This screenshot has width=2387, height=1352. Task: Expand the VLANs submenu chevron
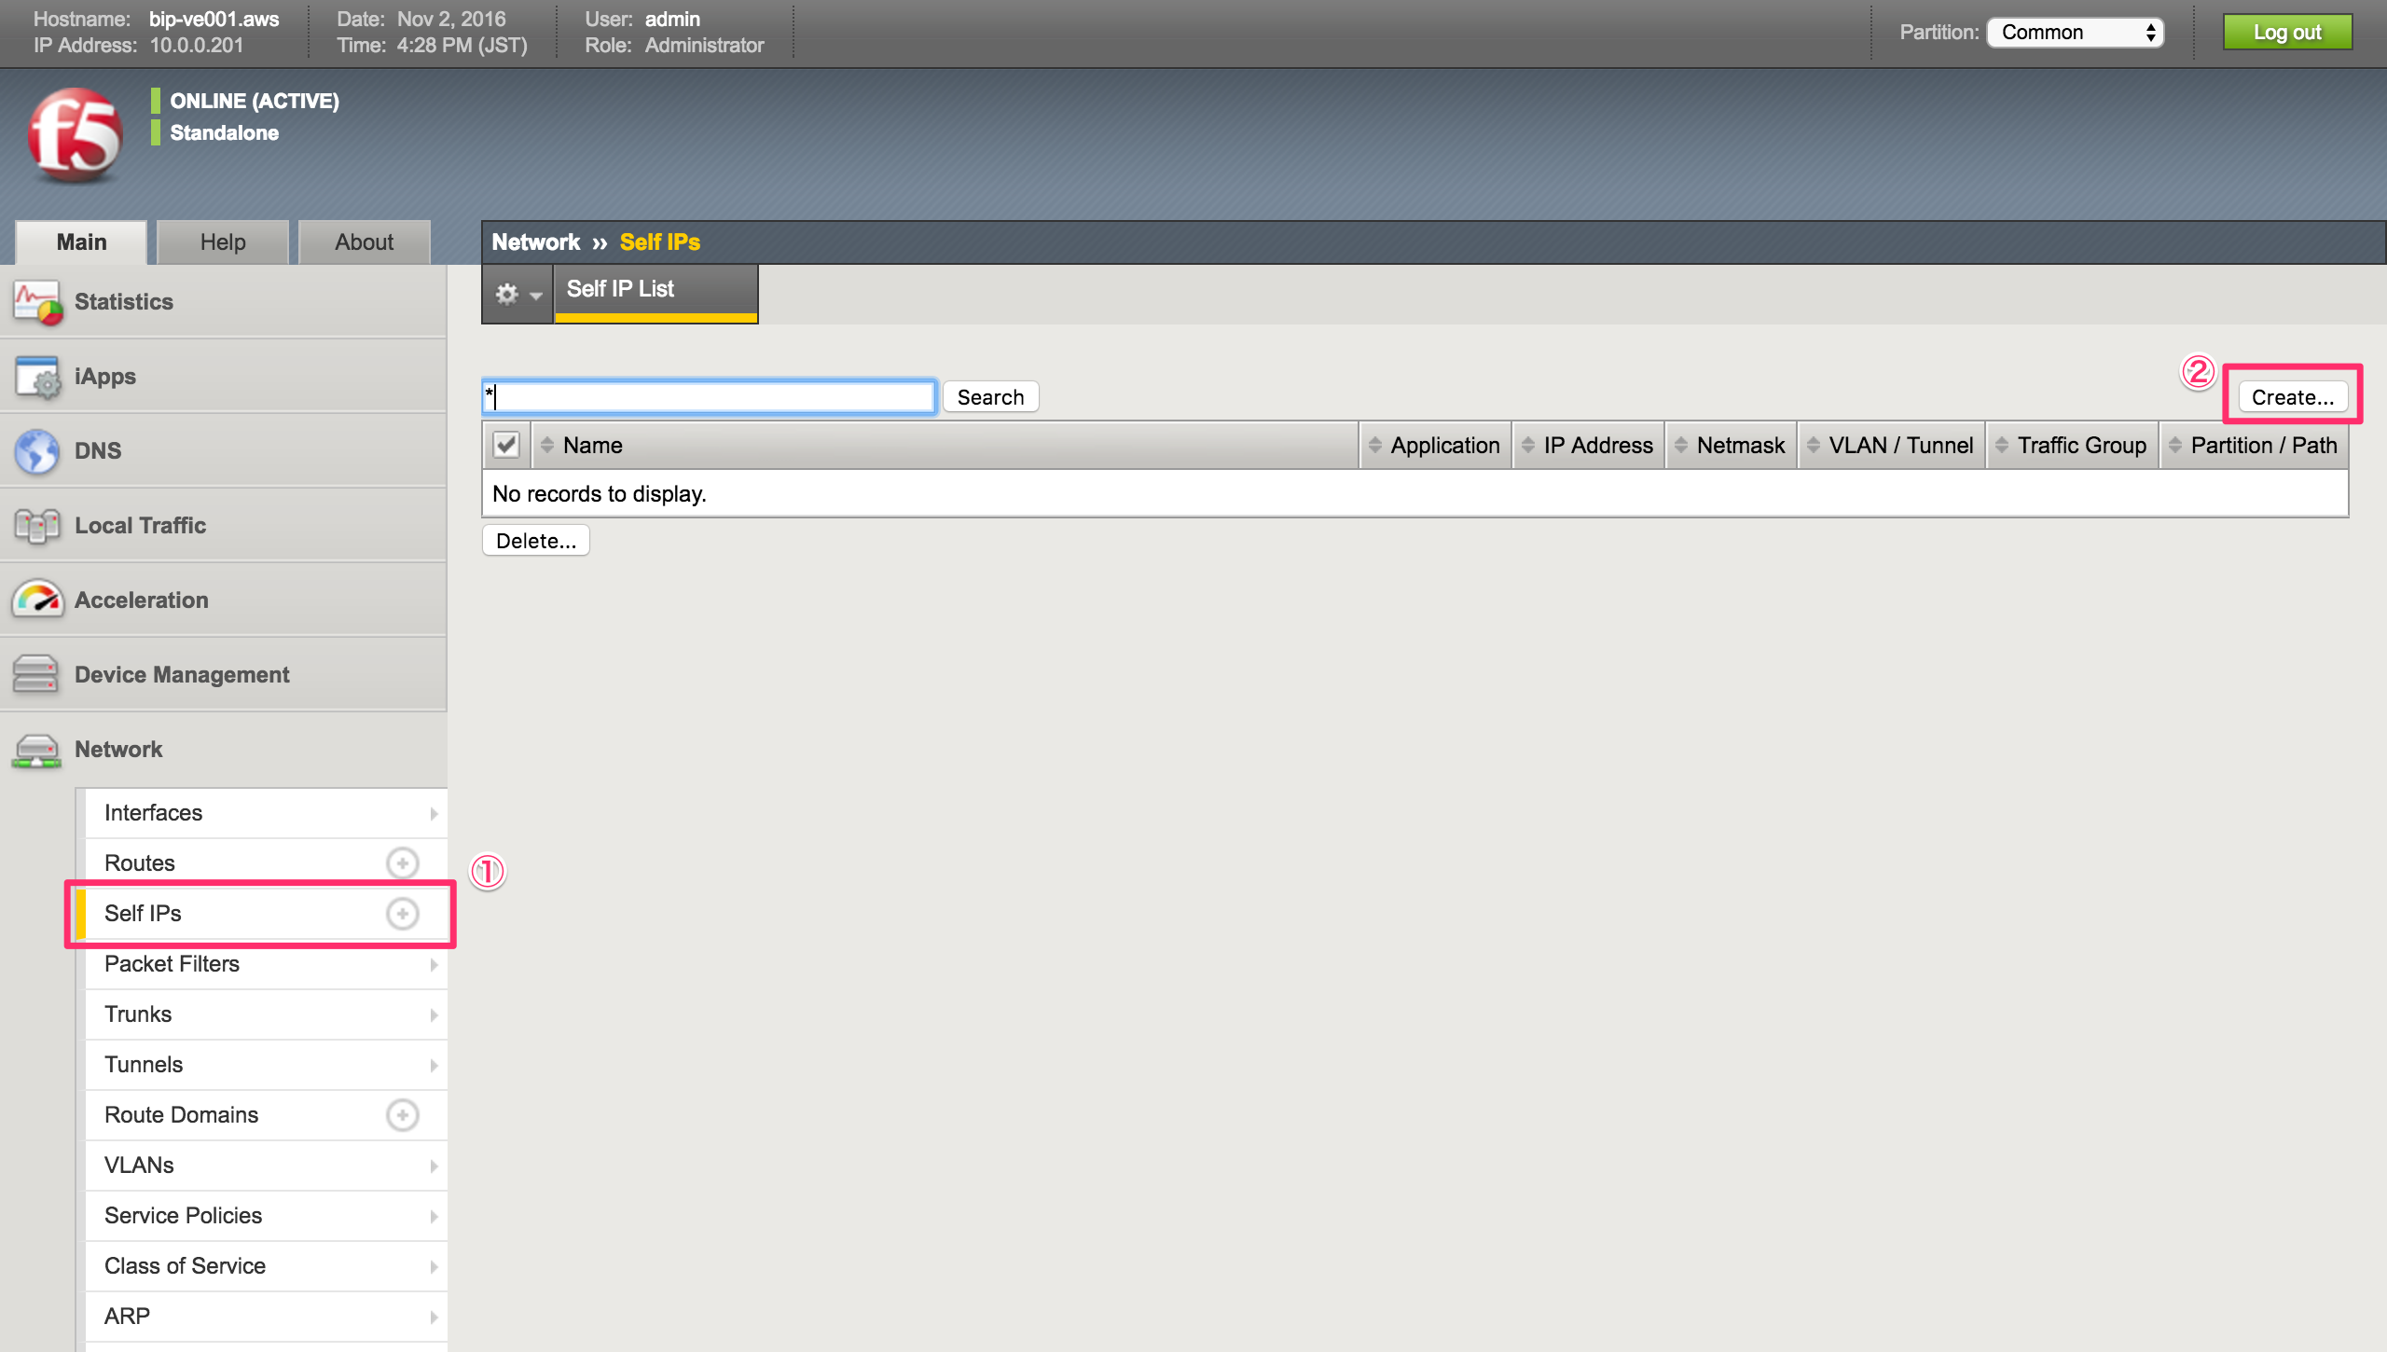[x=434, y=1166]
